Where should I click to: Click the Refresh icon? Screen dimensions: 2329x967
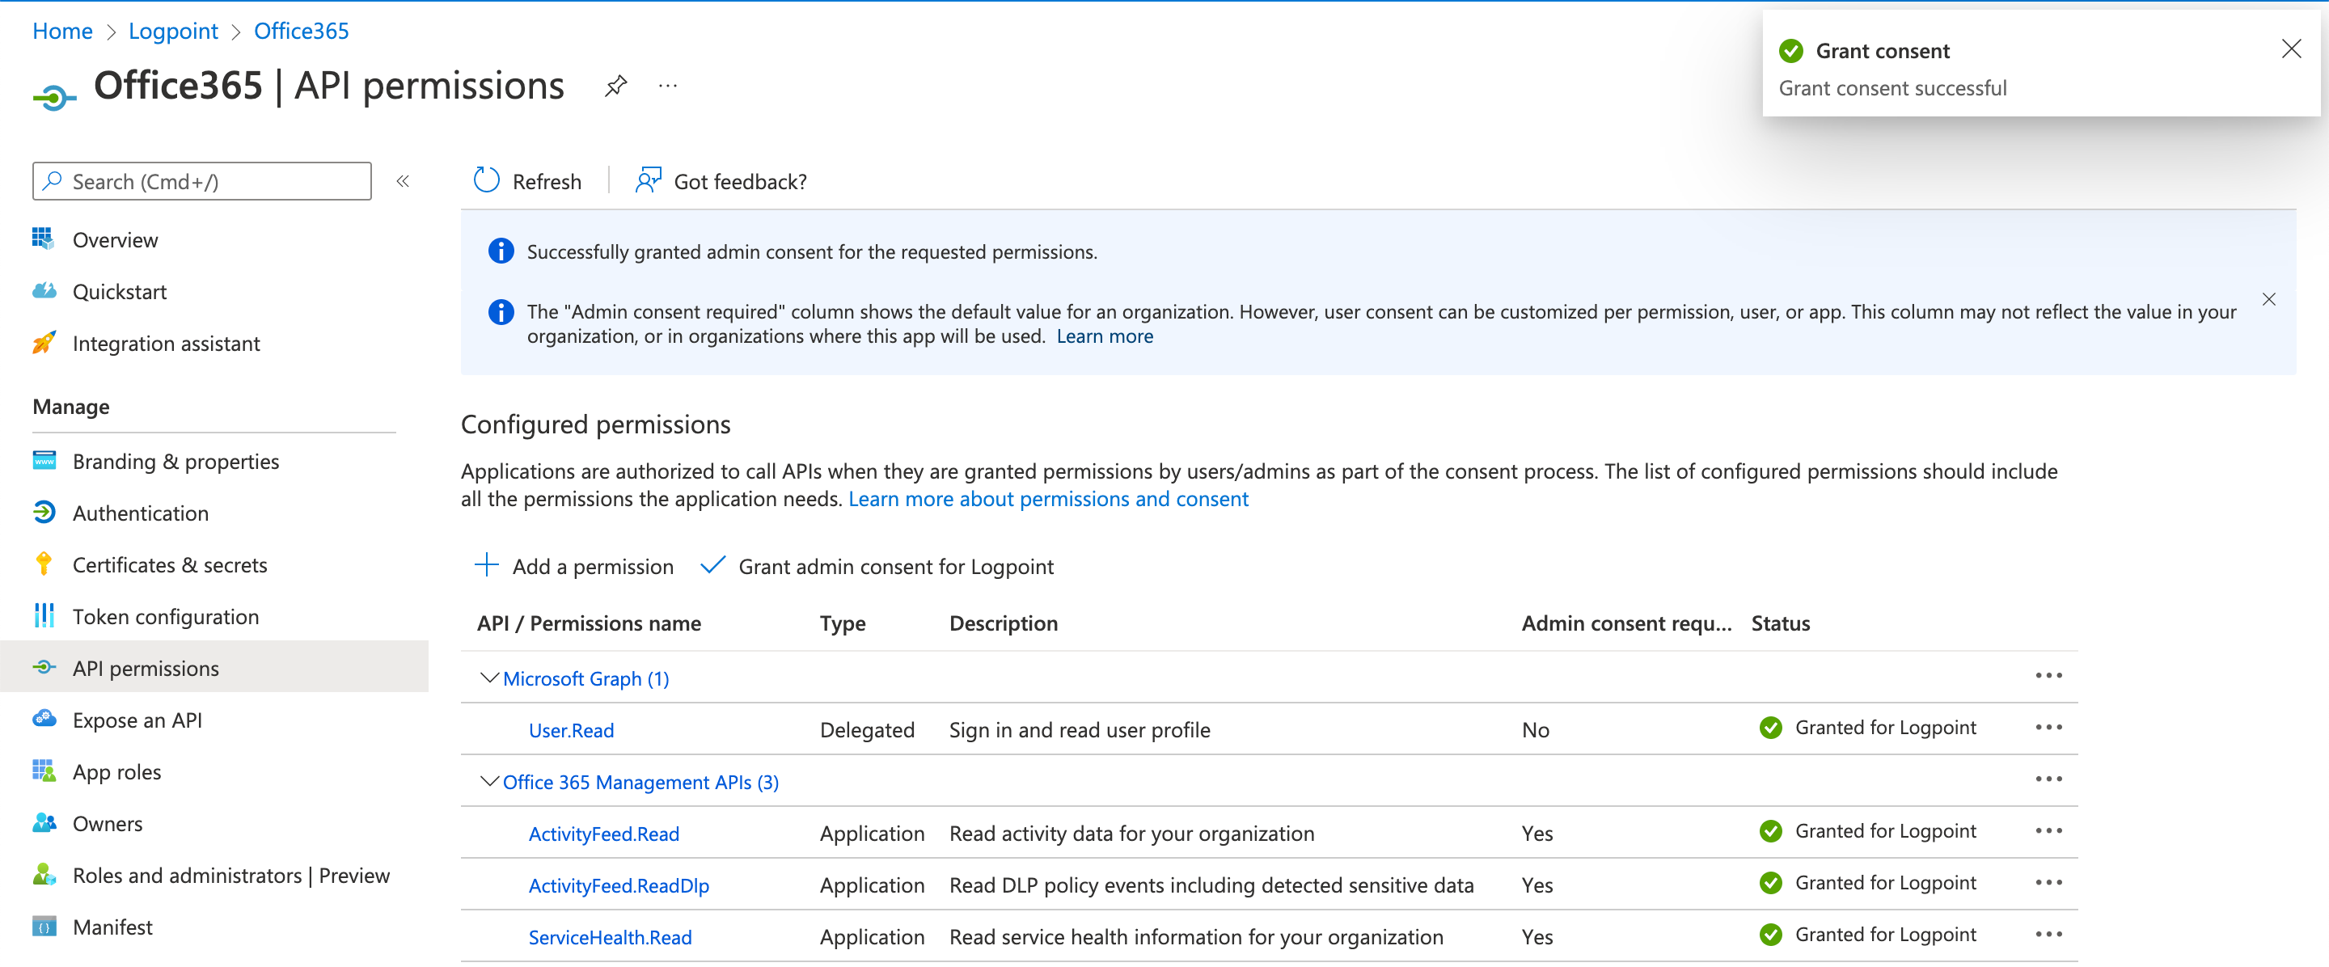[486, 179]
